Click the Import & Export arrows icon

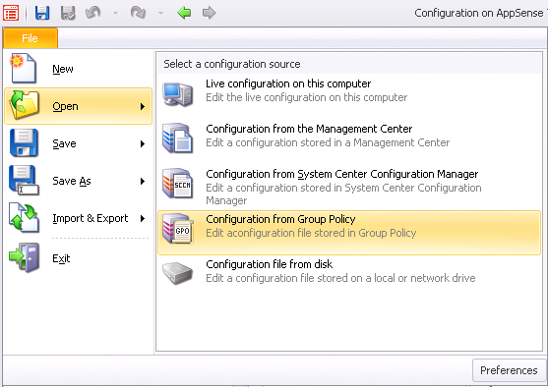[x=24, y=218]
